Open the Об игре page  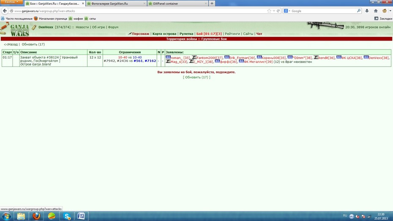pyautogui.click(x=98, y=27)
